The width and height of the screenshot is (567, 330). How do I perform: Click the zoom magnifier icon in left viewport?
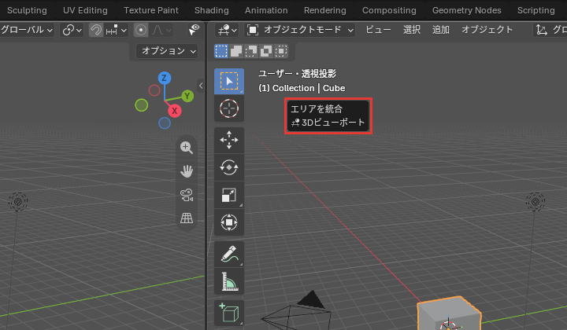(x=187, y=148)
